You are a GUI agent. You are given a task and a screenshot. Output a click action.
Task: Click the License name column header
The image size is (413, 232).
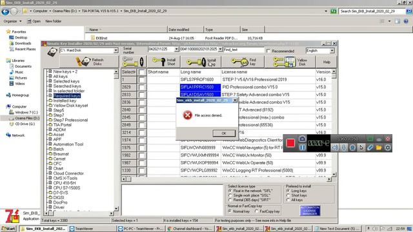[x=268, y=72]
